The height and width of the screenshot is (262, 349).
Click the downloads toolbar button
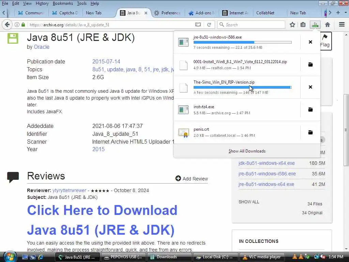tap(315, 25)
